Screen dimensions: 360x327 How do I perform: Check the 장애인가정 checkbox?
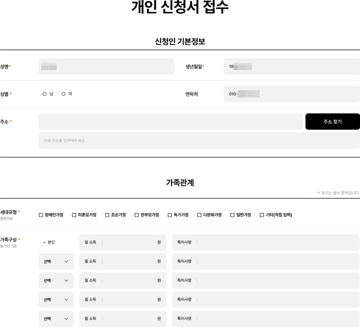41,215
